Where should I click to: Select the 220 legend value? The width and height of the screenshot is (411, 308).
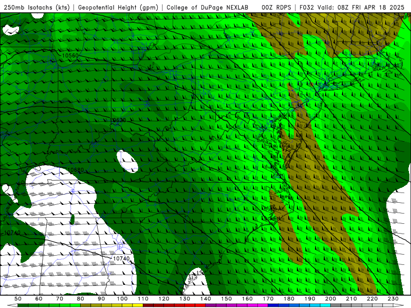pyautogui.click(x=372, y=299)
